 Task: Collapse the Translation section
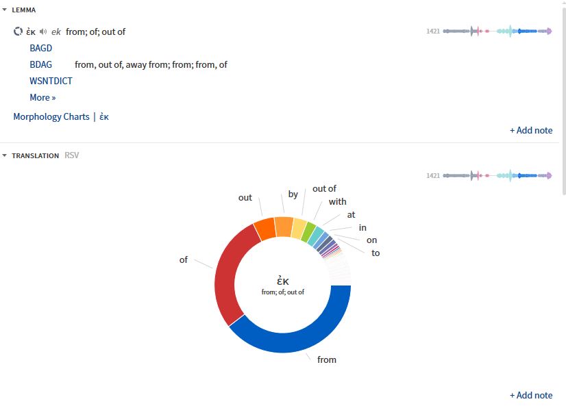[5, 155]
